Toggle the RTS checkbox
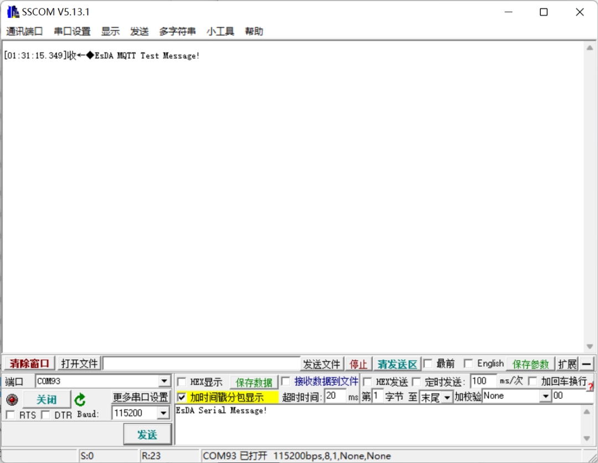The width and height of the screenshot is (598, 463). coord(9,414)
